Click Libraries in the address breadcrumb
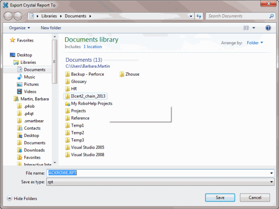Image resolution: width=279 pixels, height=209 pixels. (49, 16)
